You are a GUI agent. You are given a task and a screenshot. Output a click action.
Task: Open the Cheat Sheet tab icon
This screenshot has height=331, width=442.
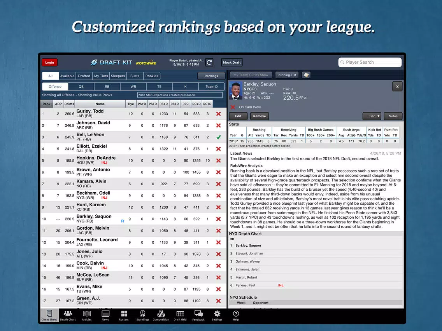[x=49, y=315]
